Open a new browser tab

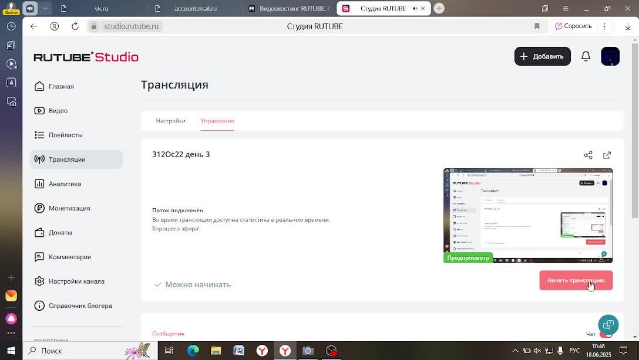(439, 8)
